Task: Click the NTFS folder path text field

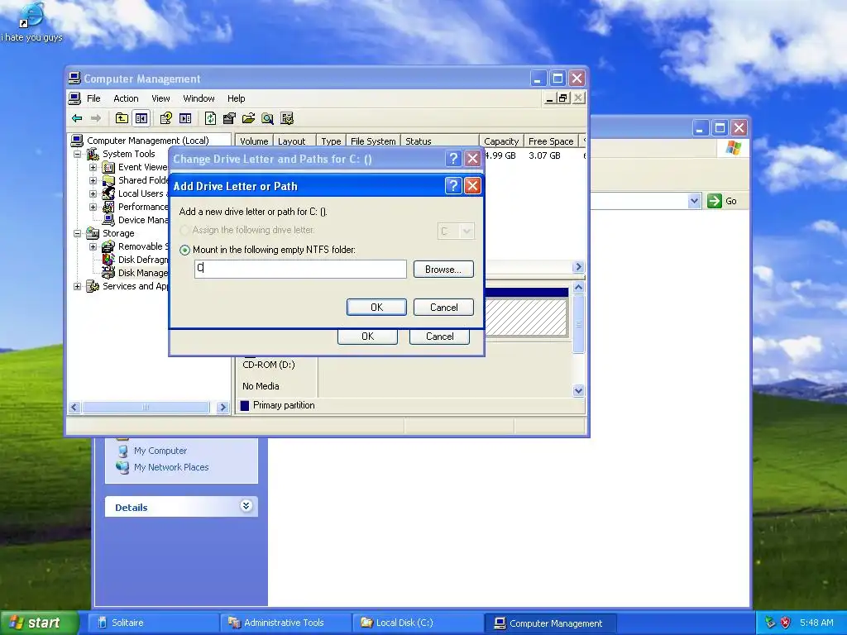Action: click(x=300, y=269)
